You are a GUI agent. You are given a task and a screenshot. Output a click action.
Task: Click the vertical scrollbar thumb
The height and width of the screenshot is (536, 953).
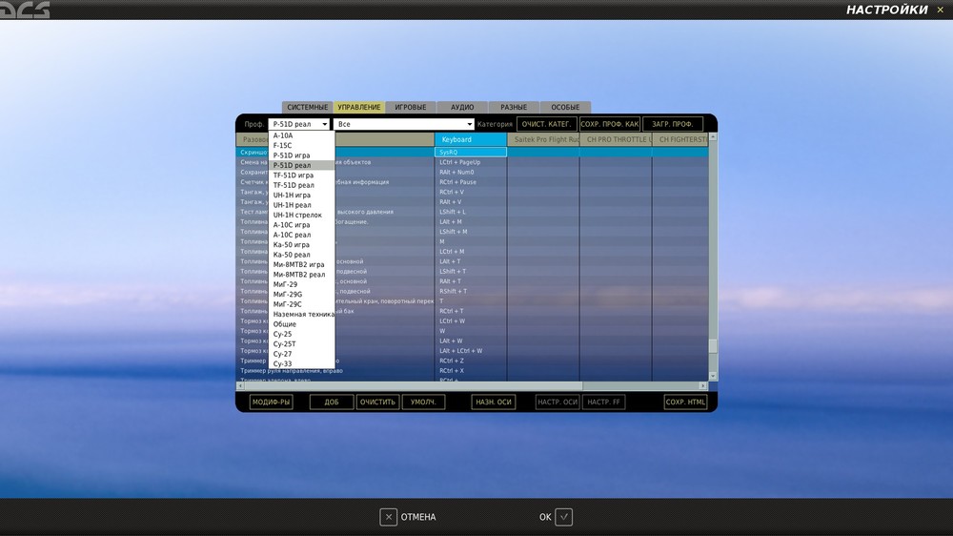tap(713, 345)
